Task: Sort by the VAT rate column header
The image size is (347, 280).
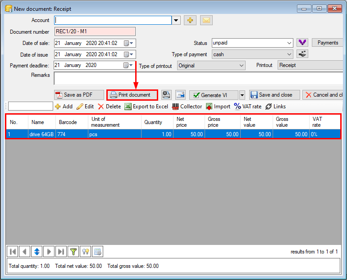Action: [x=324, y=122]
